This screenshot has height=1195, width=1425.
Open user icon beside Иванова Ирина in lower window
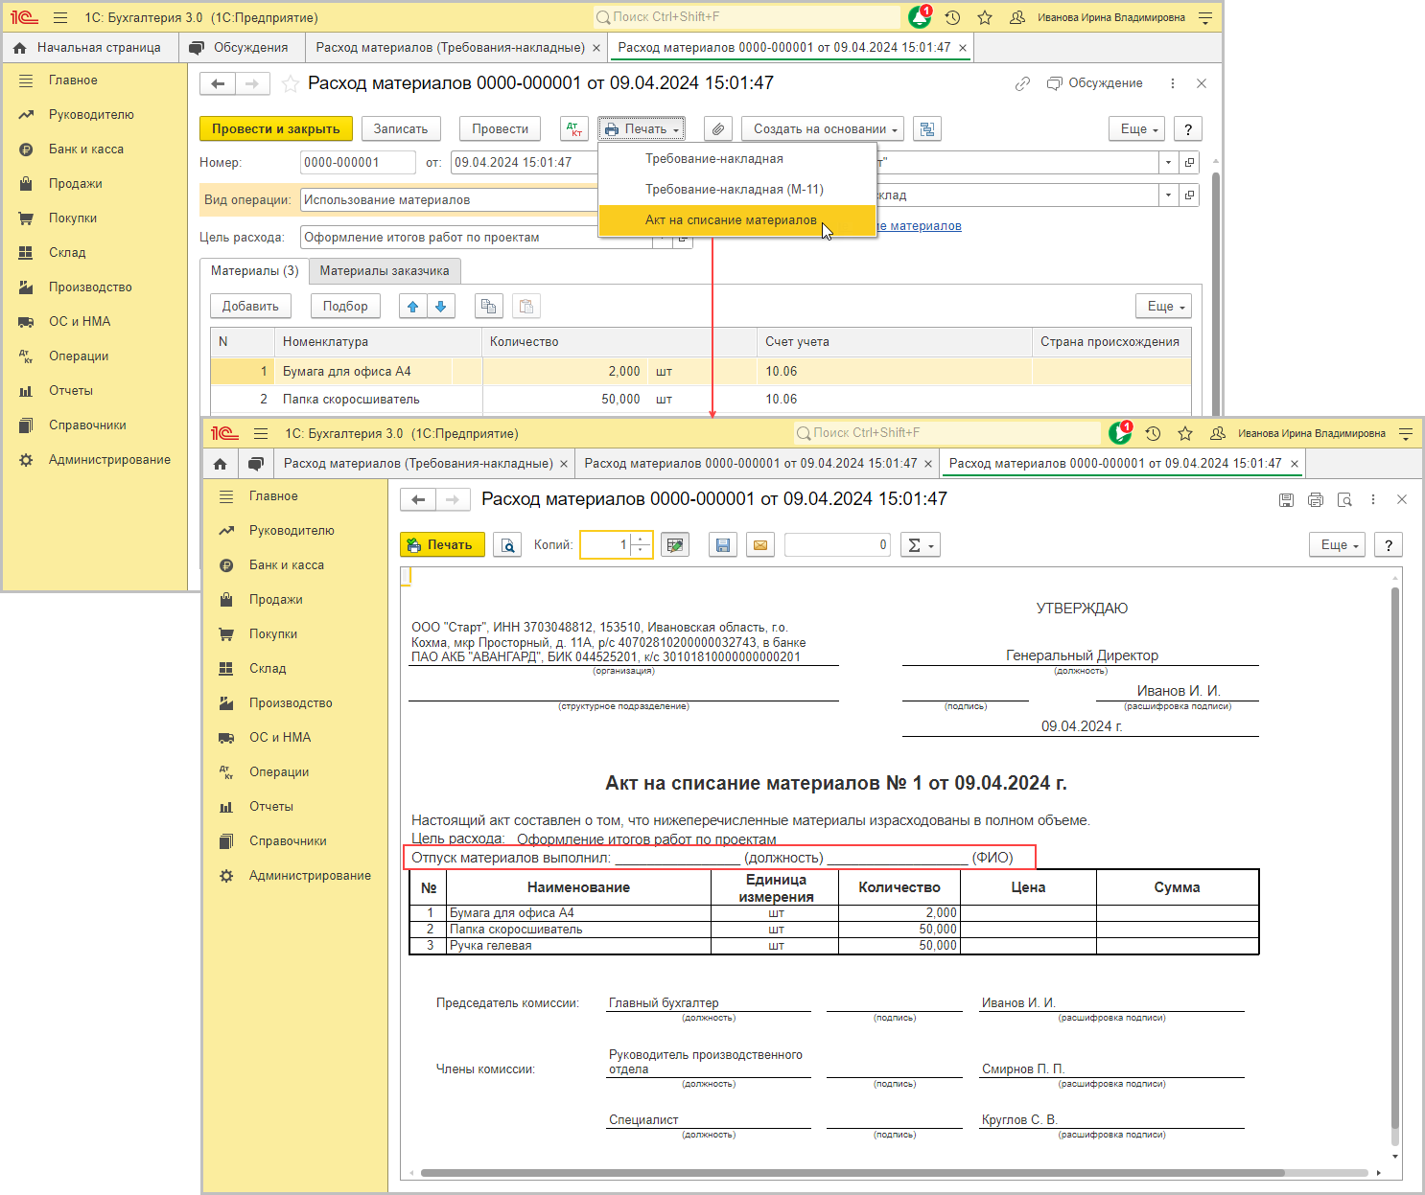1218,433
